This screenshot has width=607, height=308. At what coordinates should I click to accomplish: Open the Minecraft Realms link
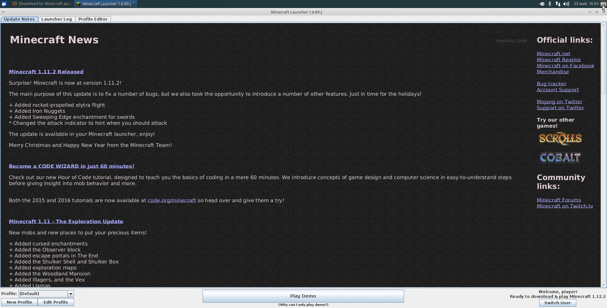pos(559,60)
